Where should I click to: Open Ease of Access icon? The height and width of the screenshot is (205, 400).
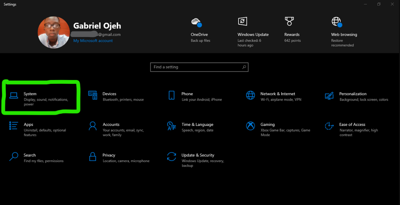329,126
